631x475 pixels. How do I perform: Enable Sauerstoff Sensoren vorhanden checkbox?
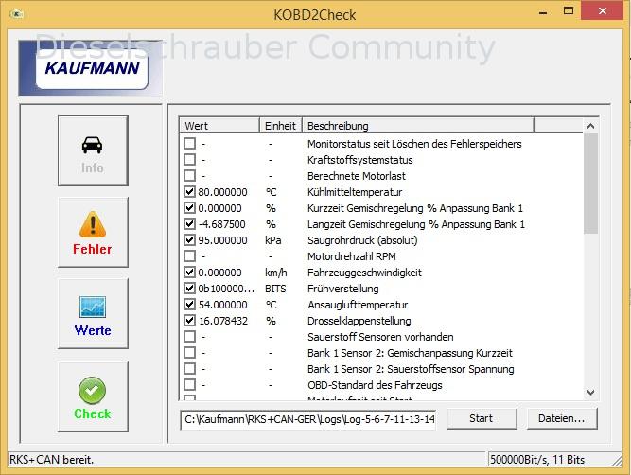(x=189, y=337)
